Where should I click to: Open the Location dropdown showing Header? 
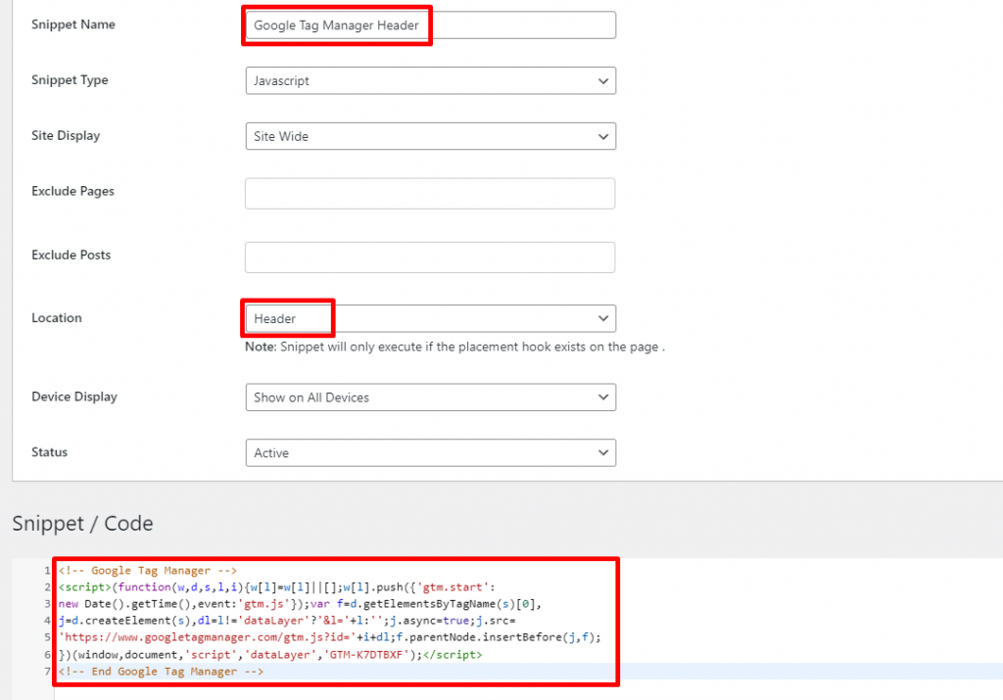[x=431, y=318]
